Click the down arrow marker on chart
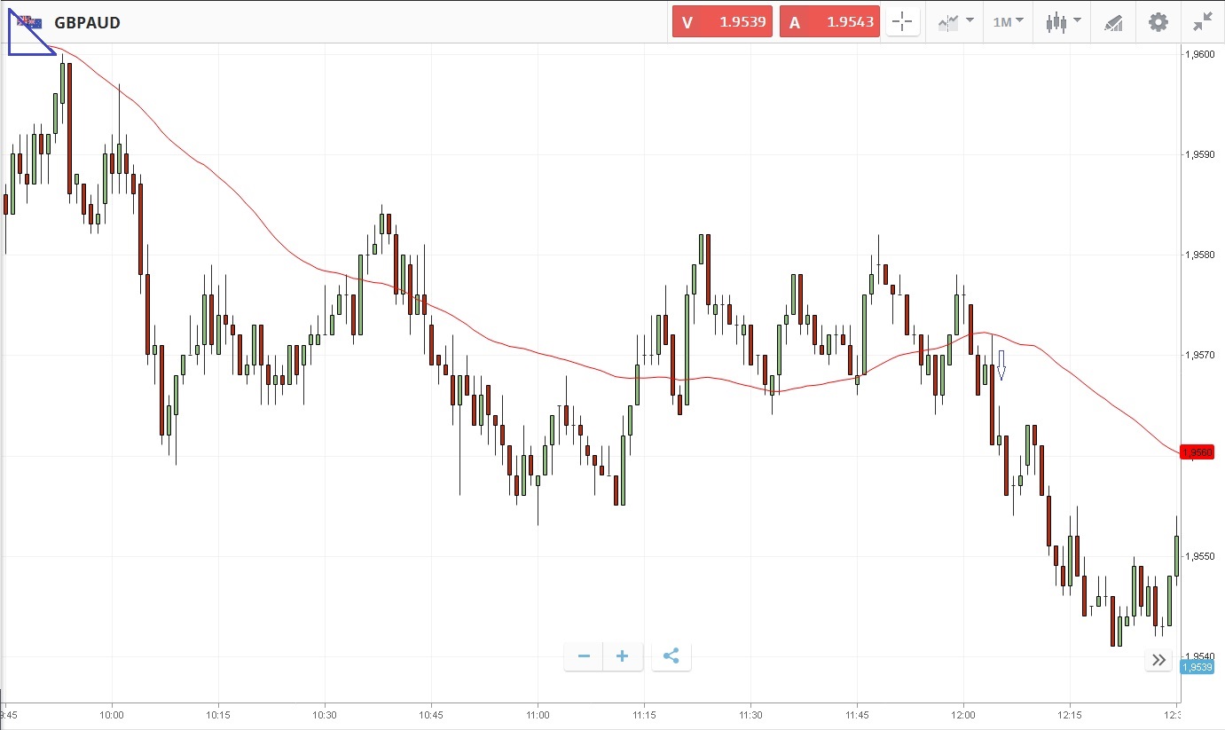 [x=1001, y=365]
